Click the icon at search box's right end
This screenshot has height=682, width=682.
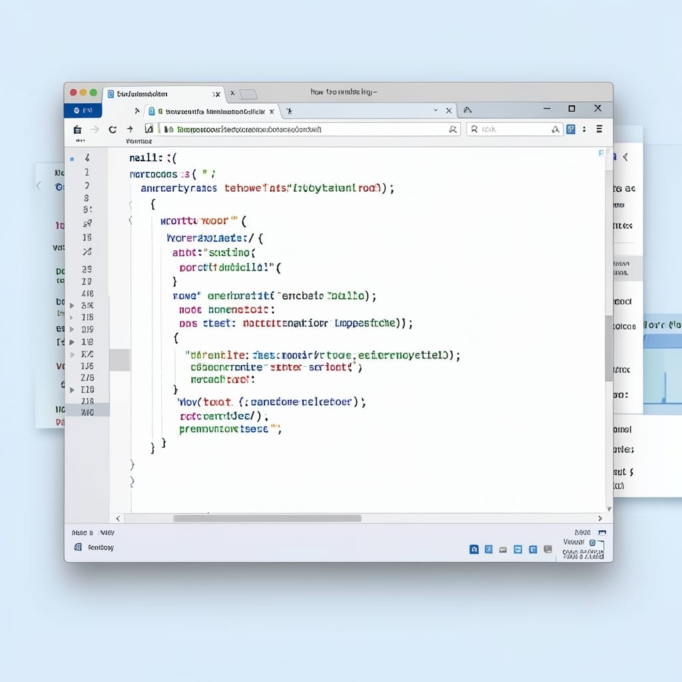click(555, 129)
